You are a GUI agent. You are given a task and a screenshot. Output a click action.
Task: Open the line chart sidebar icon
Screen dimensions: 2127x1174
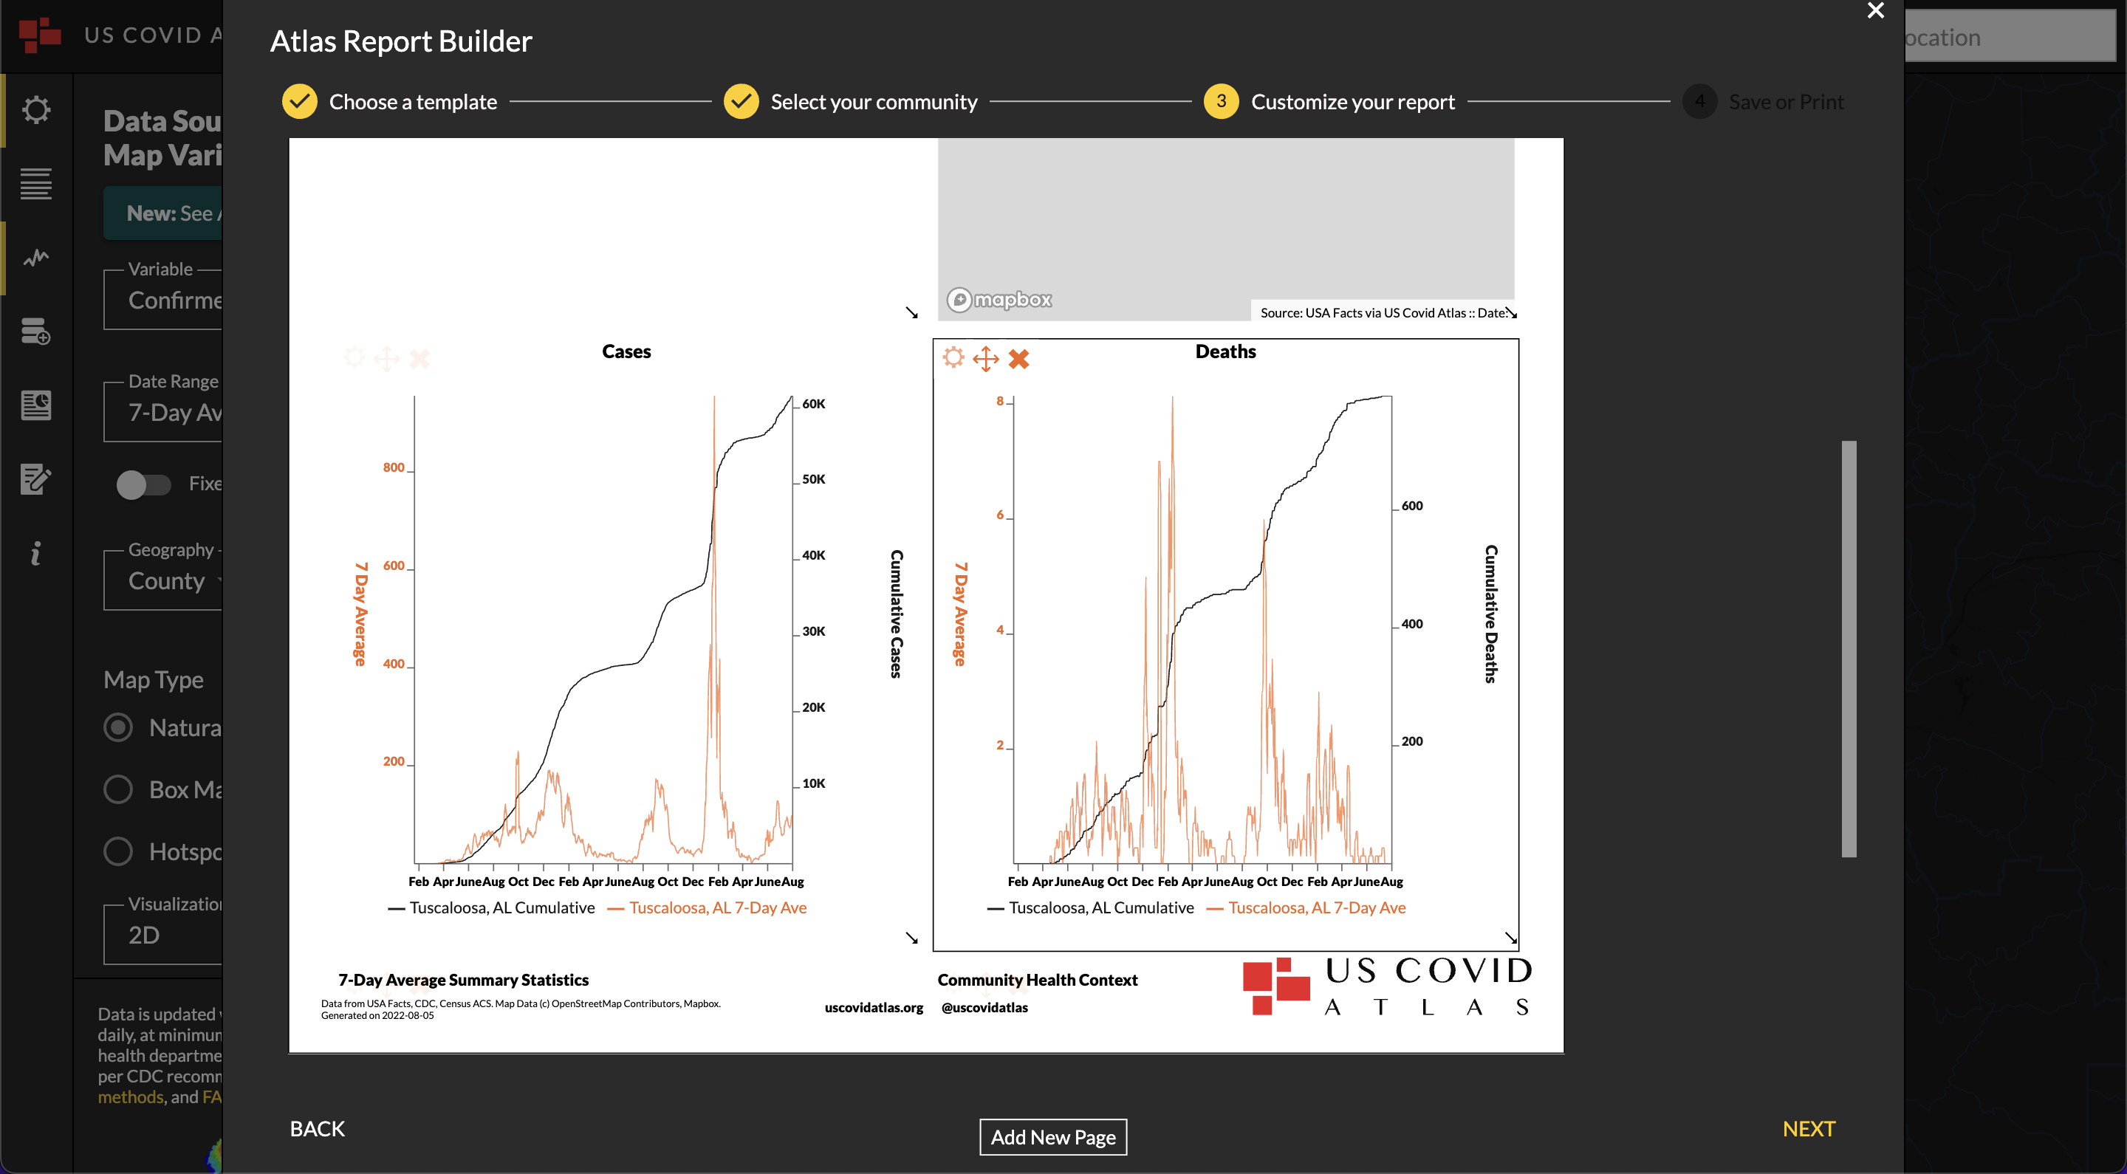[35, 258]
